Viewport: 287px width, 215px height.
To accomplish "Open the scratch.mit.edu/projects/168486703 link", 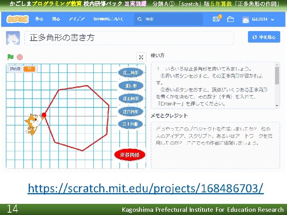I will click(x=146, y=188).
